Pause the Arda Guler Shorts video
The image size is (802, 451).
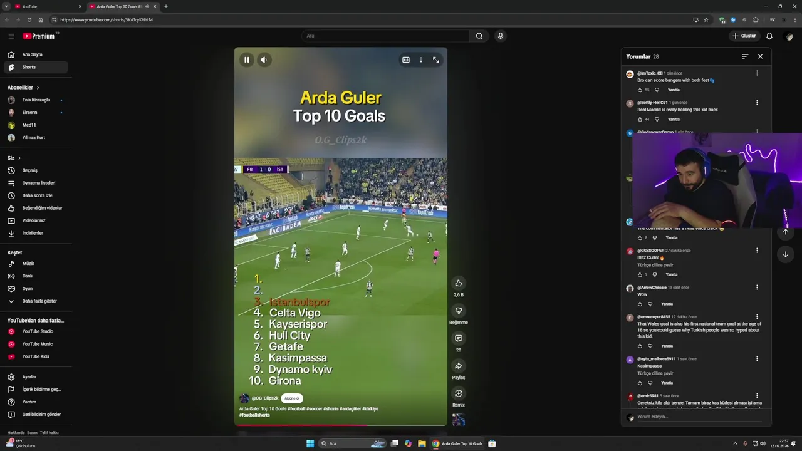pos(247,60)
